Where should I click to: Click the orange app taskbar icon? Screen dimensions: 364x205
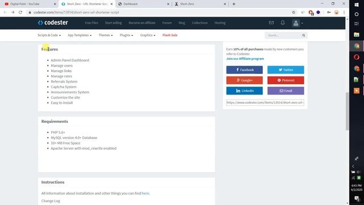(357, 91)
